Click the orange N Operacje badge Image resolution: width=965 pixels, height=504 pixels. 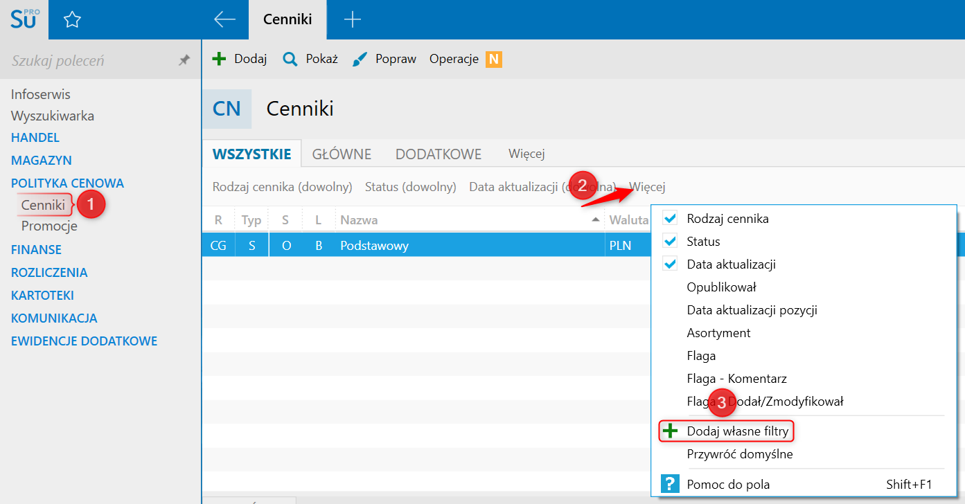[x=493, y=59]
